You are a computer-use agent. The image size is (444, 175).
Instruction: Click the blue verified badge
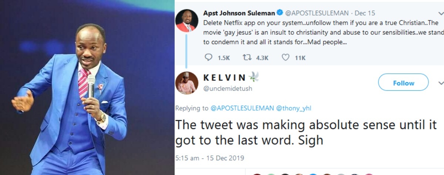point(280,13)
